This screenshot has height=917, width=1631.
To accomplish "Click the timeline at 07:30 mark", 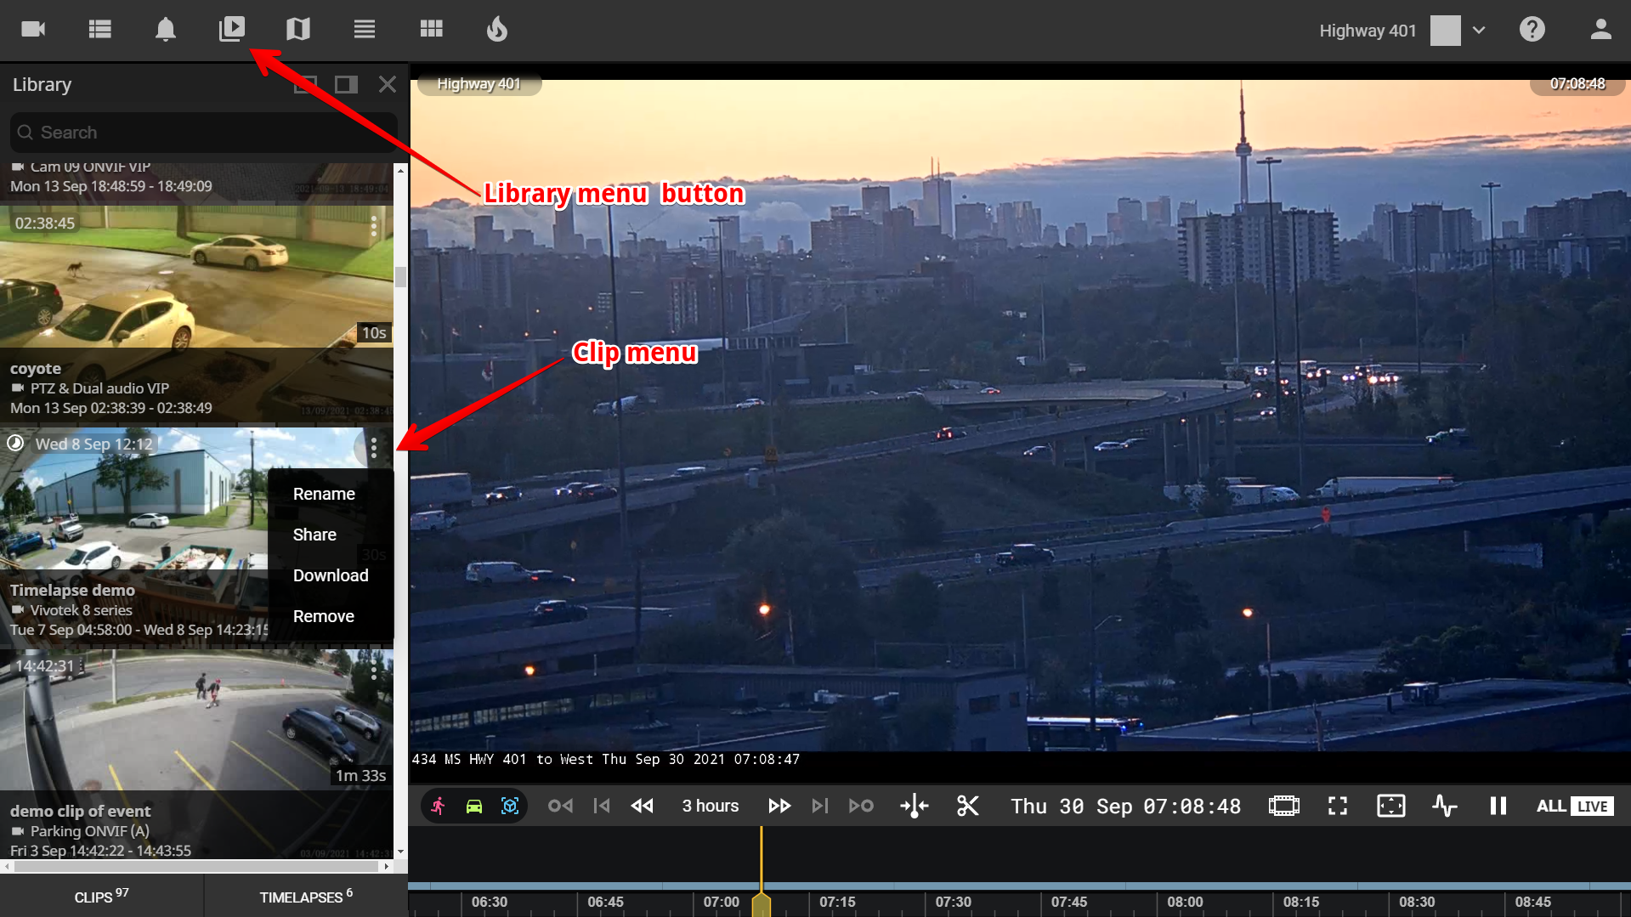I will pyautogui.click(x=953, y=901).
